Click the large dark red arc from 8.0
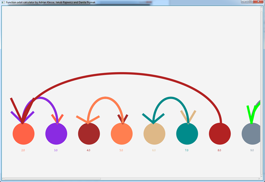 coord(122,73)
